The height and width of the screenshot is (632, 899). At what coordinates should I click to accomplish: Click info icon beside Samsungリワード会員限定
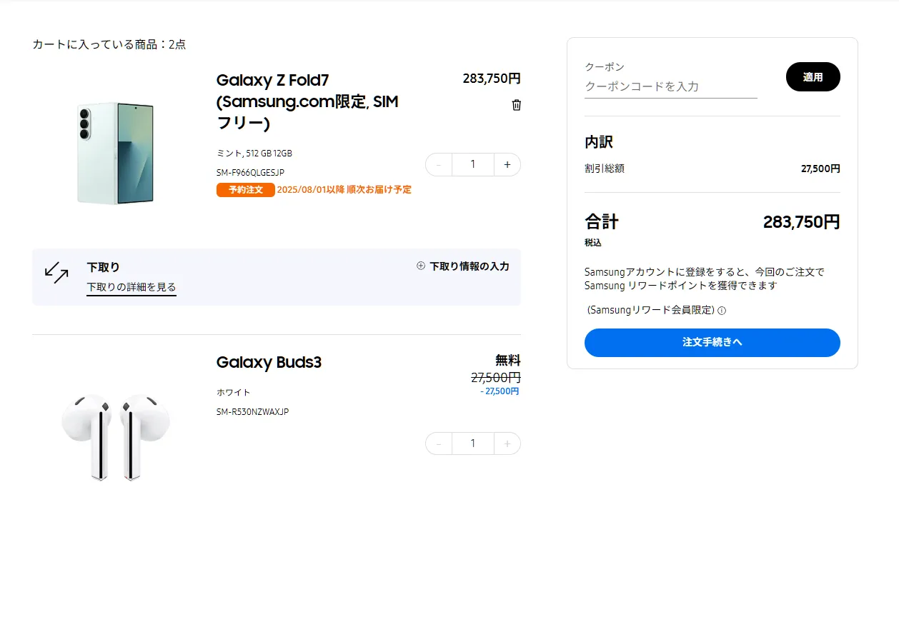click(x=722, y=311)
